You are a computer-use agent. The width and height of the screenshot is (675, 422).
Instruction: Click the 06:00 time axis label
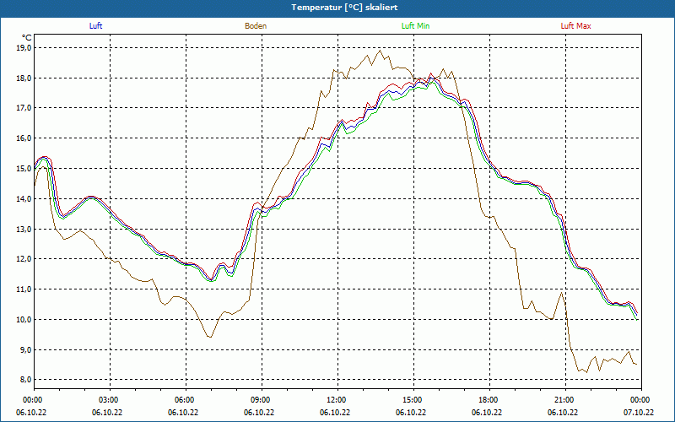click(184, 400)
